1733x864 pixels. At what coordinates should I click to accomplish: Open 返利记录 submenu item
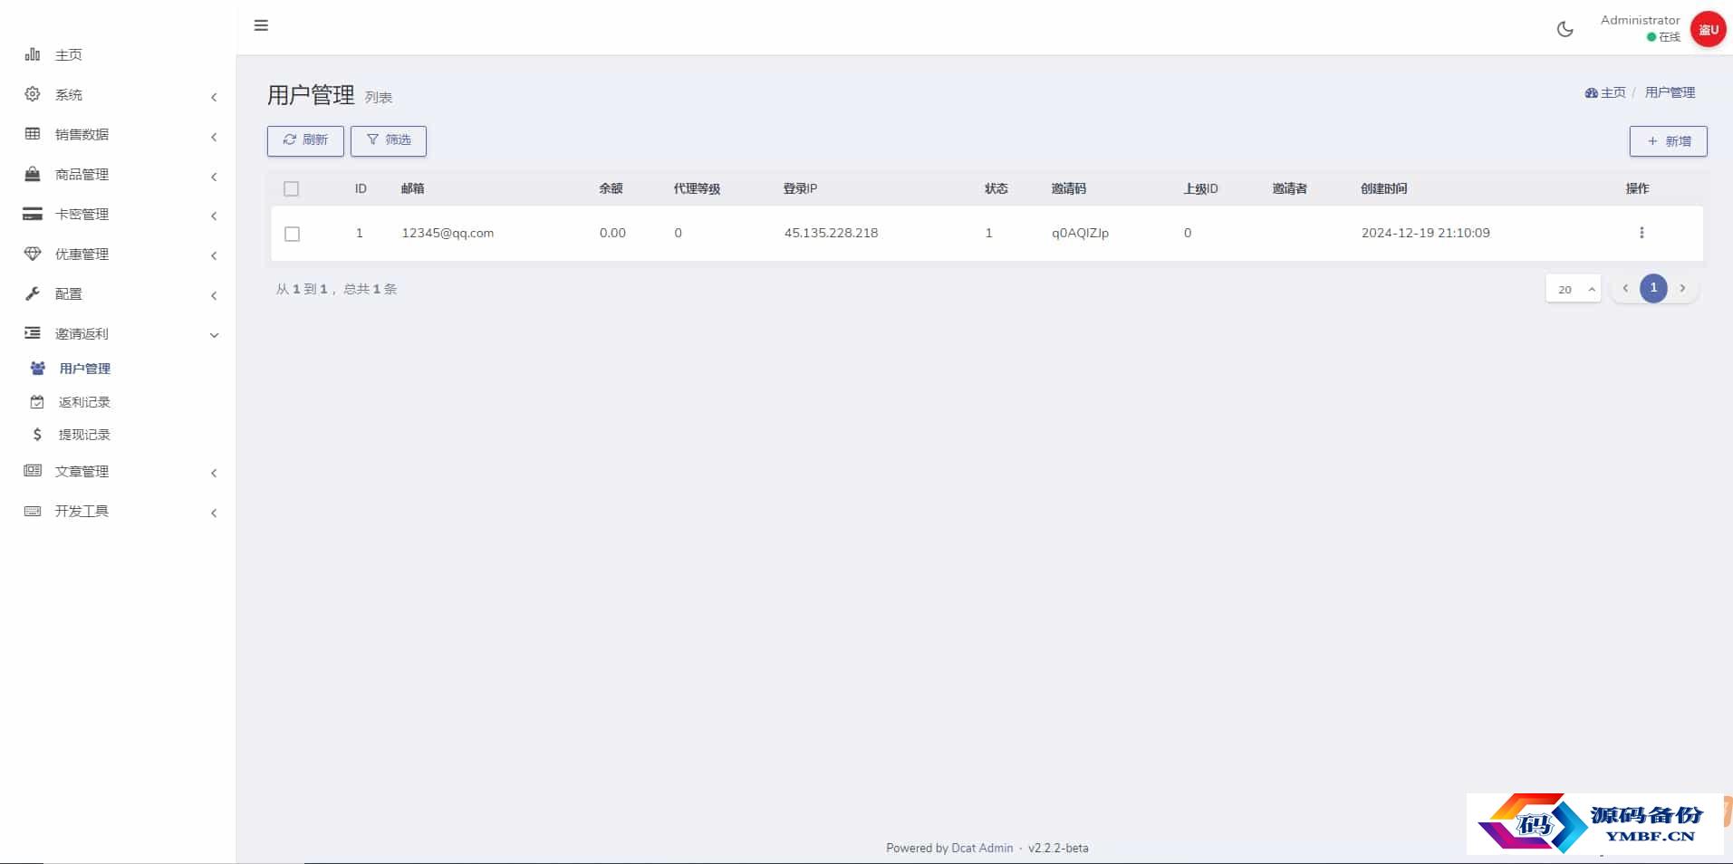click(84, 402)
